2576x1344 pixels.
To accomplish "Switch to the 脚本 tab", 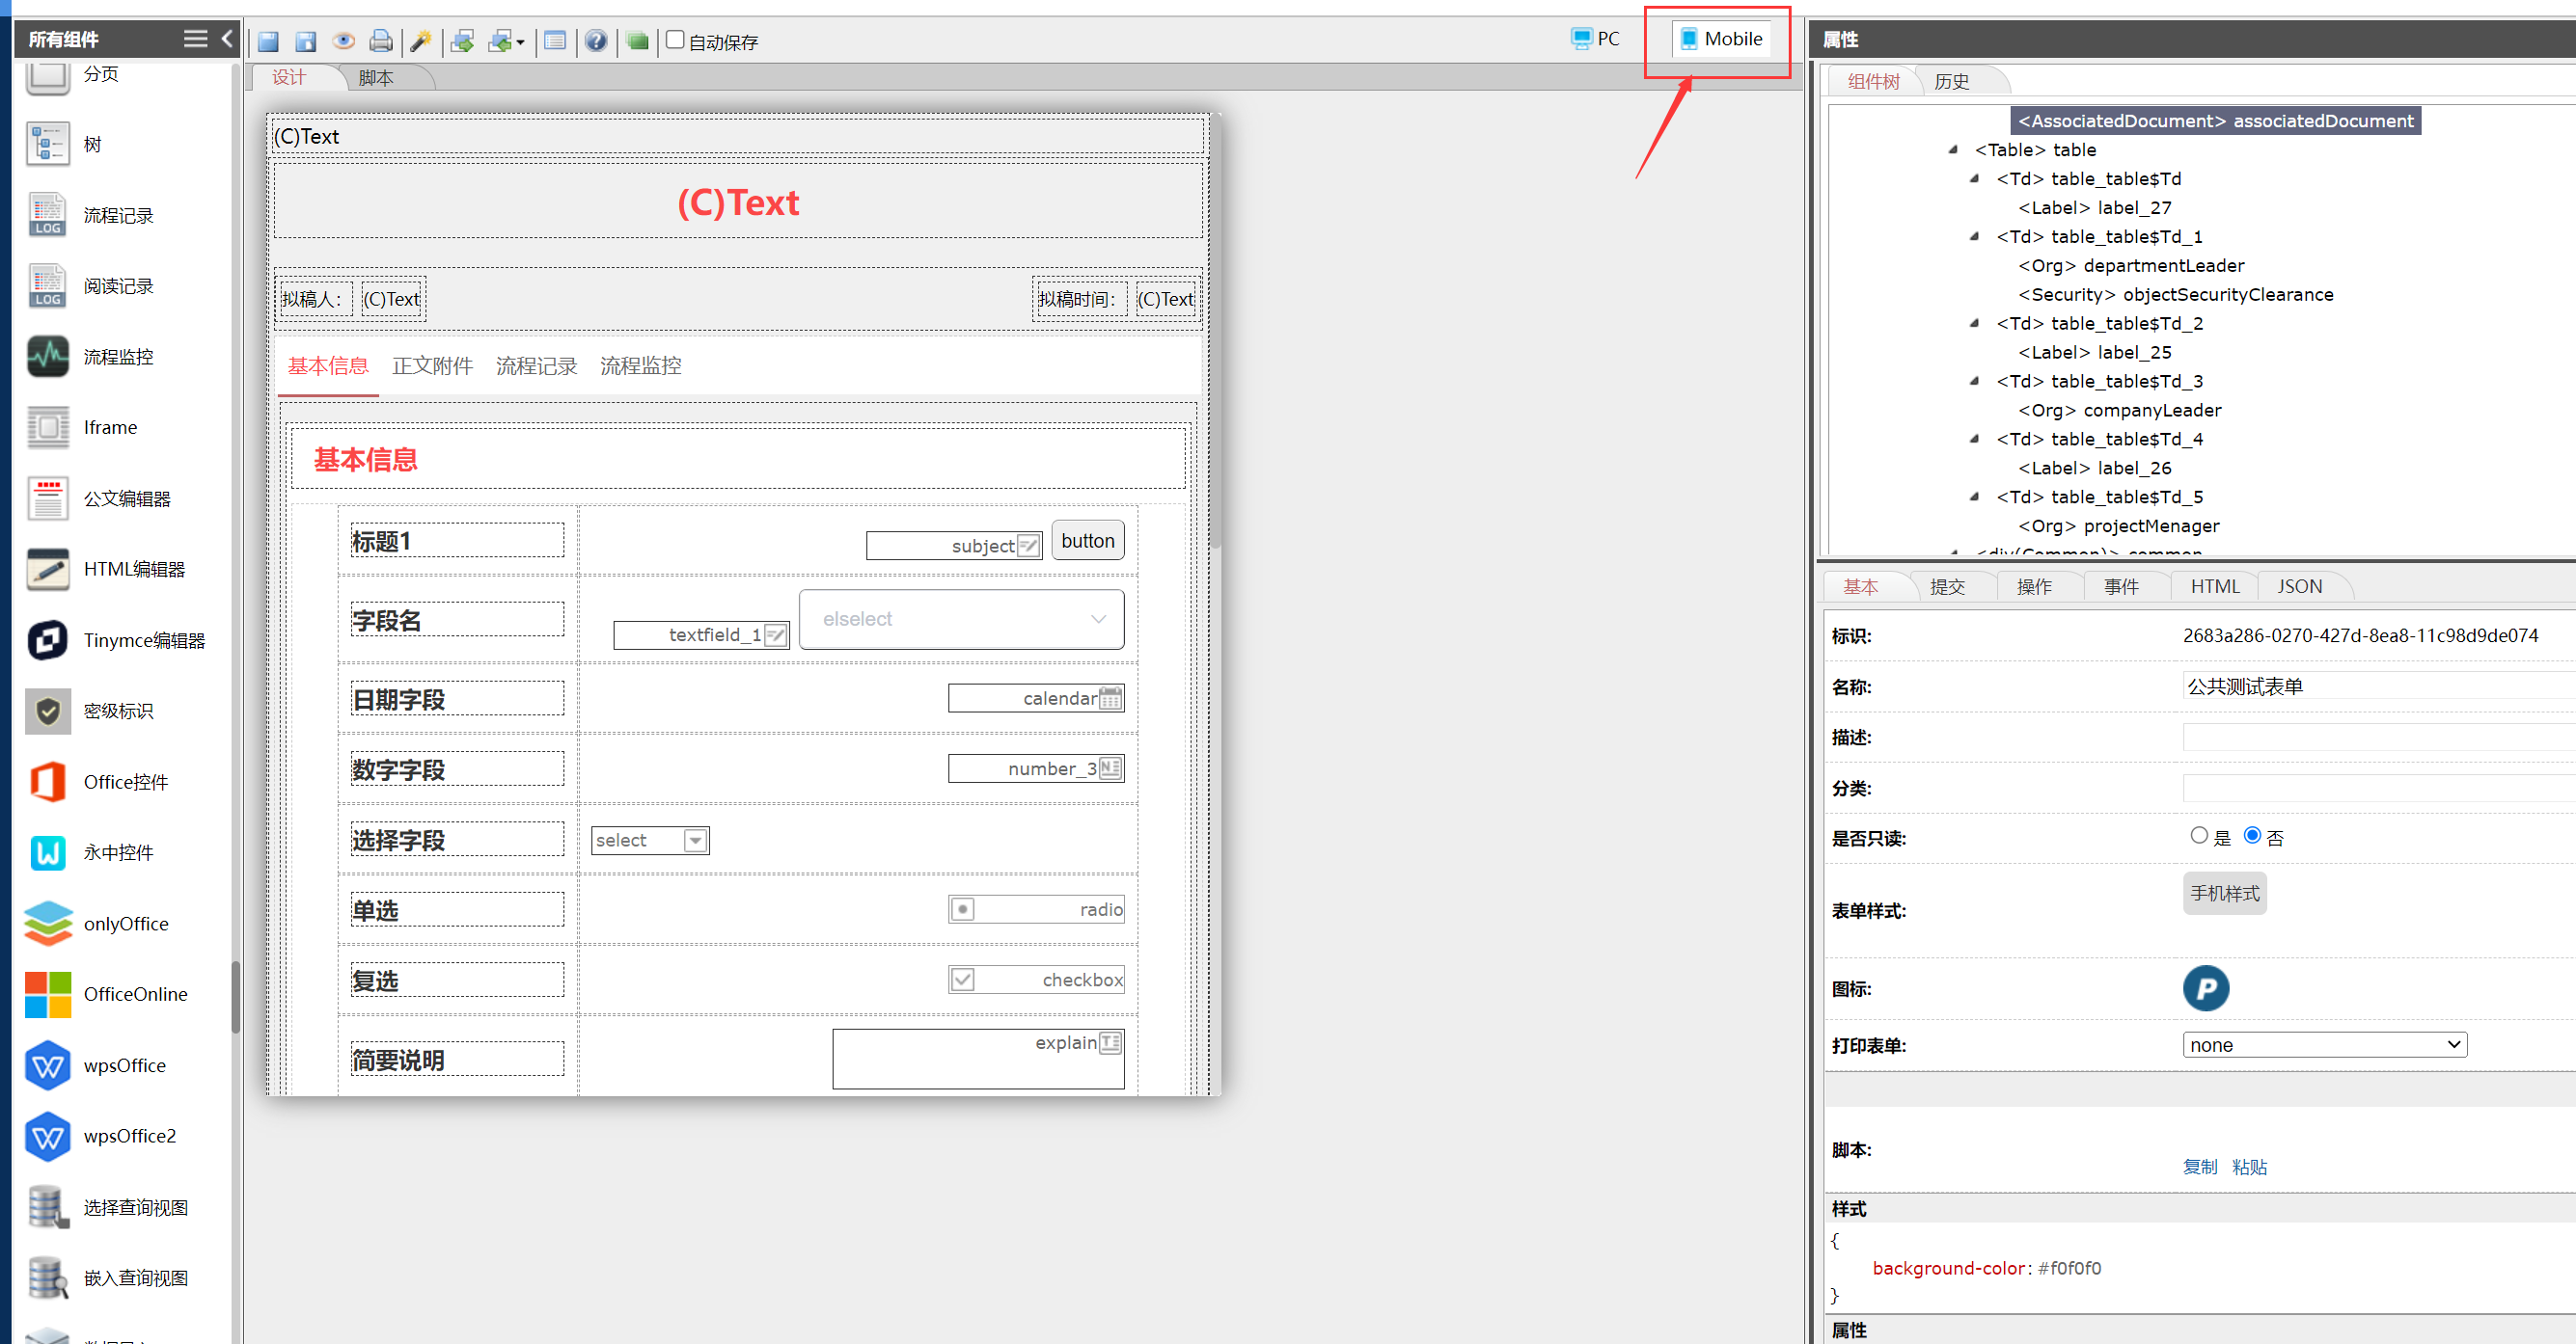I will coord(376,77).
